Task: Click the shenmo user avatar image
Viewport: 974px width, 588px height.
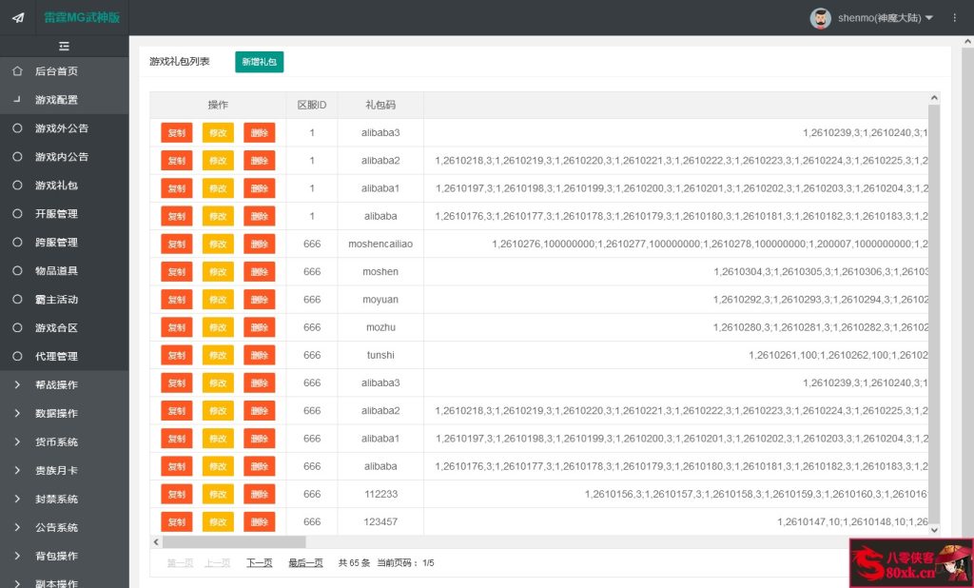Action: (x=820, y=17)
